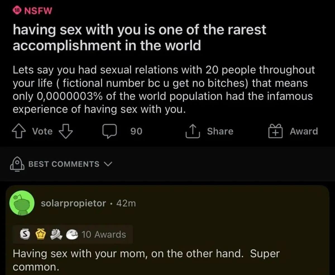Open the post title about rarest accomplishment

(139, 38)
